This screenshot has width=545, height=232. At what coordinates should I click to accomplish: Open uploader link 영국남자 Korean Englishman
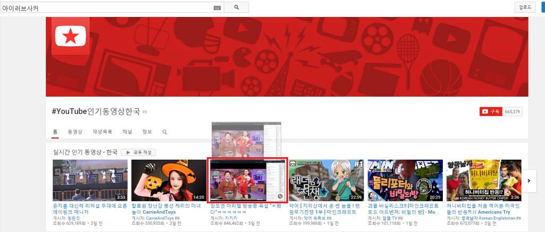point(489,218)
